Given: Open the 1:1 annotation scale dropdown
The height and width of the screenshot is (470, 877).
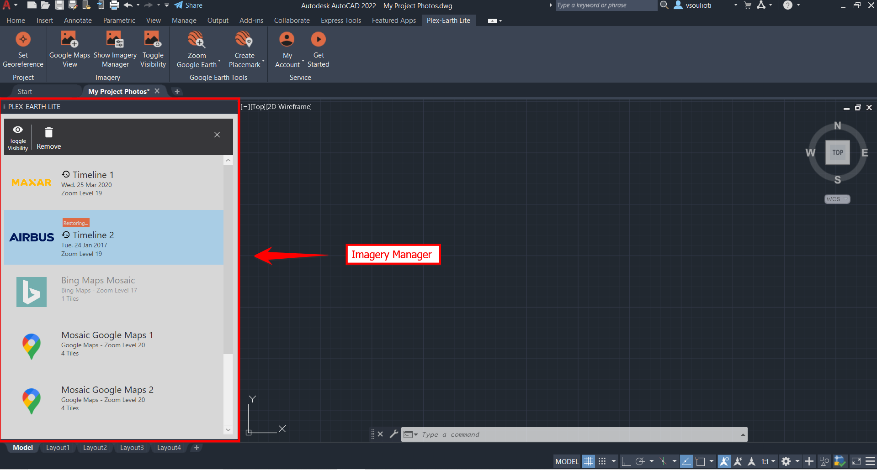Looking at the screenshot, I should [x=768, y=461].
